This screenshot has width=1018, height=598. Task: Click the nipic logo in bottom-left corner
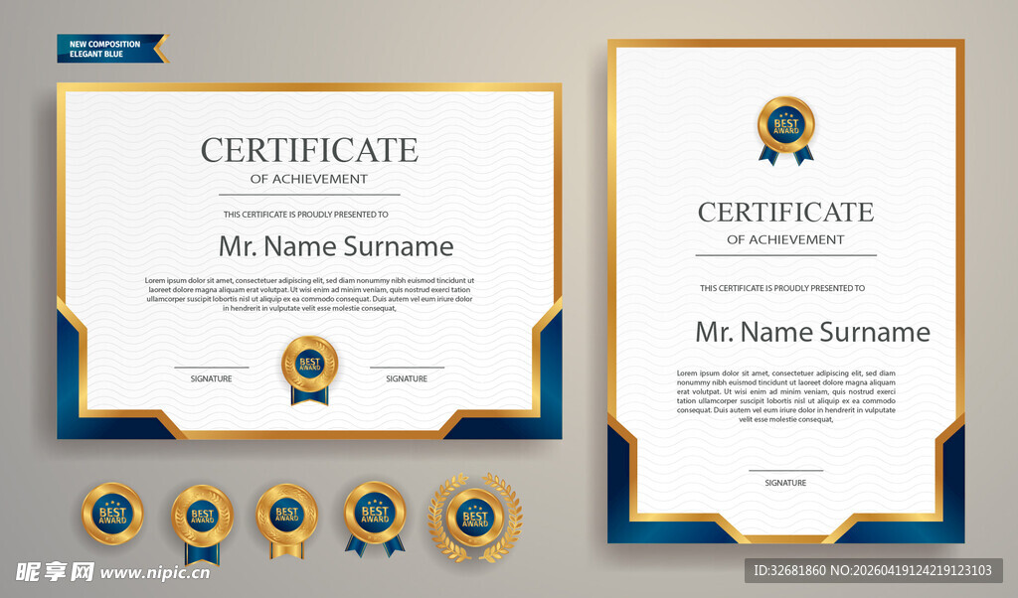click(x=54, y=572)
